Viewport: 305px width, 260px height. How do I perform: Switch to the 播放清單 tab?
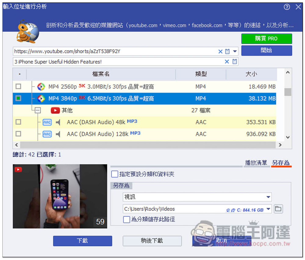256,163
